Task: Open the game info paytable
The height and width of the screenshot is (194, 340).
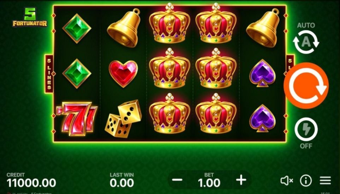Action: point(306,181)
